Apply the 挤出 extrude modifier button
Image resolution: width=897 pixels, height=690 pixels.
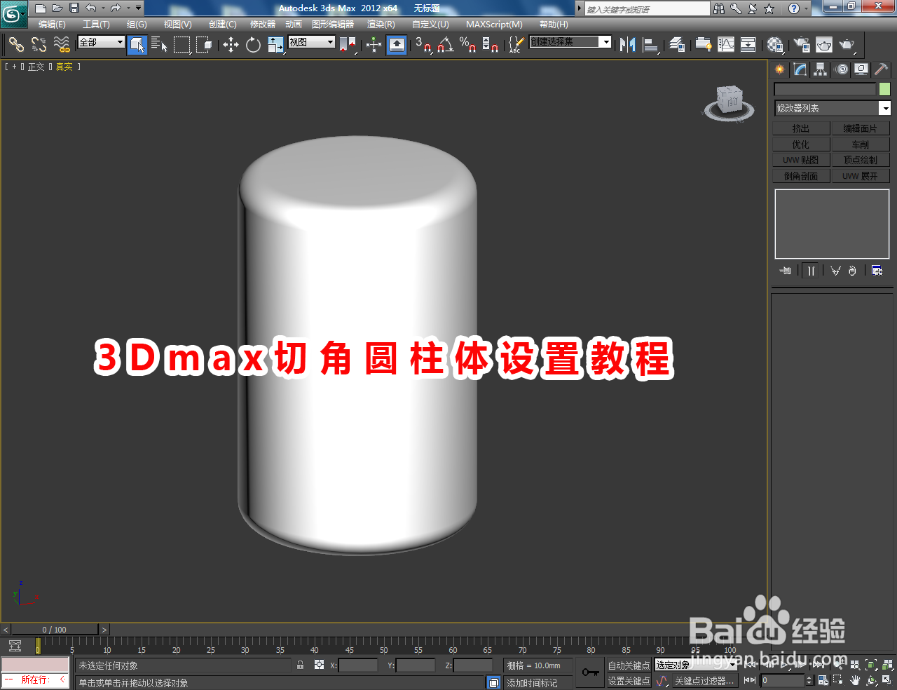click(x=800, y=128)
